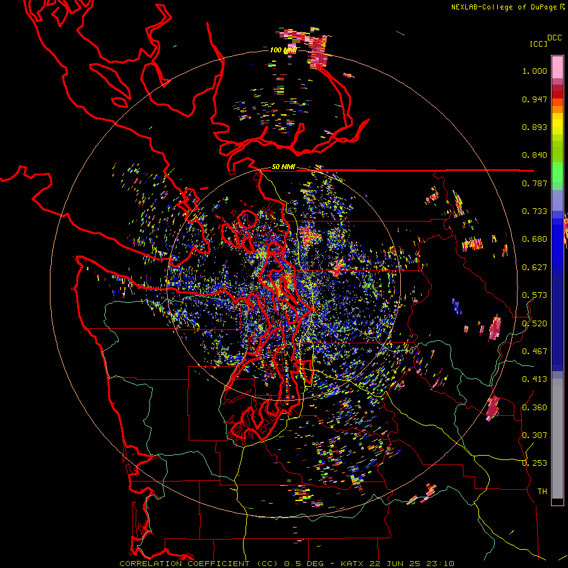This screenshot has height=568, width=568.
Task: Click the 0.840 scale value
Action: click(535, 155)
